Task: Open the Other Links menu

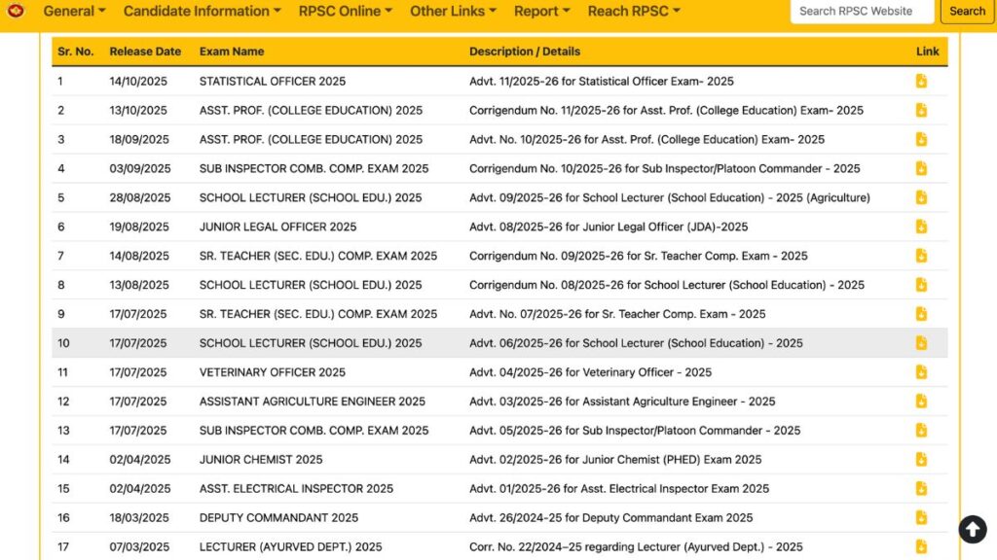Action: coord(453,12)
